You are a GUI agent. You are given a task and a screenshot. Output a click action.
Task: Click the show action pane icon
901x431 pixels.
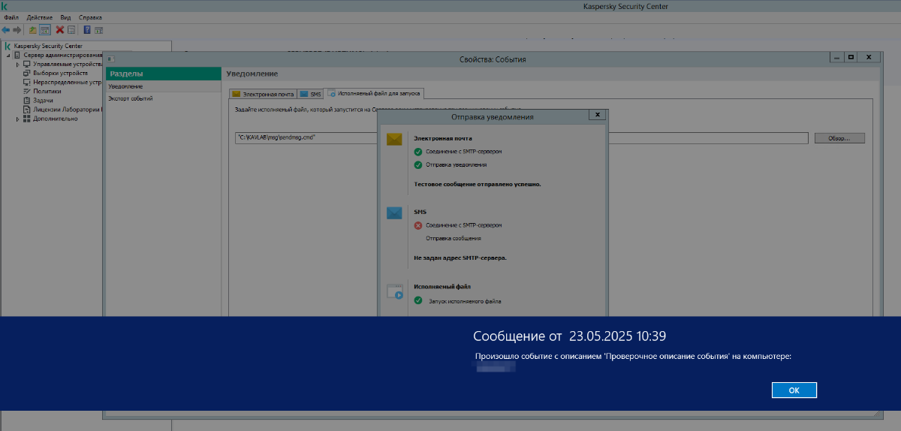coord(98,29)
